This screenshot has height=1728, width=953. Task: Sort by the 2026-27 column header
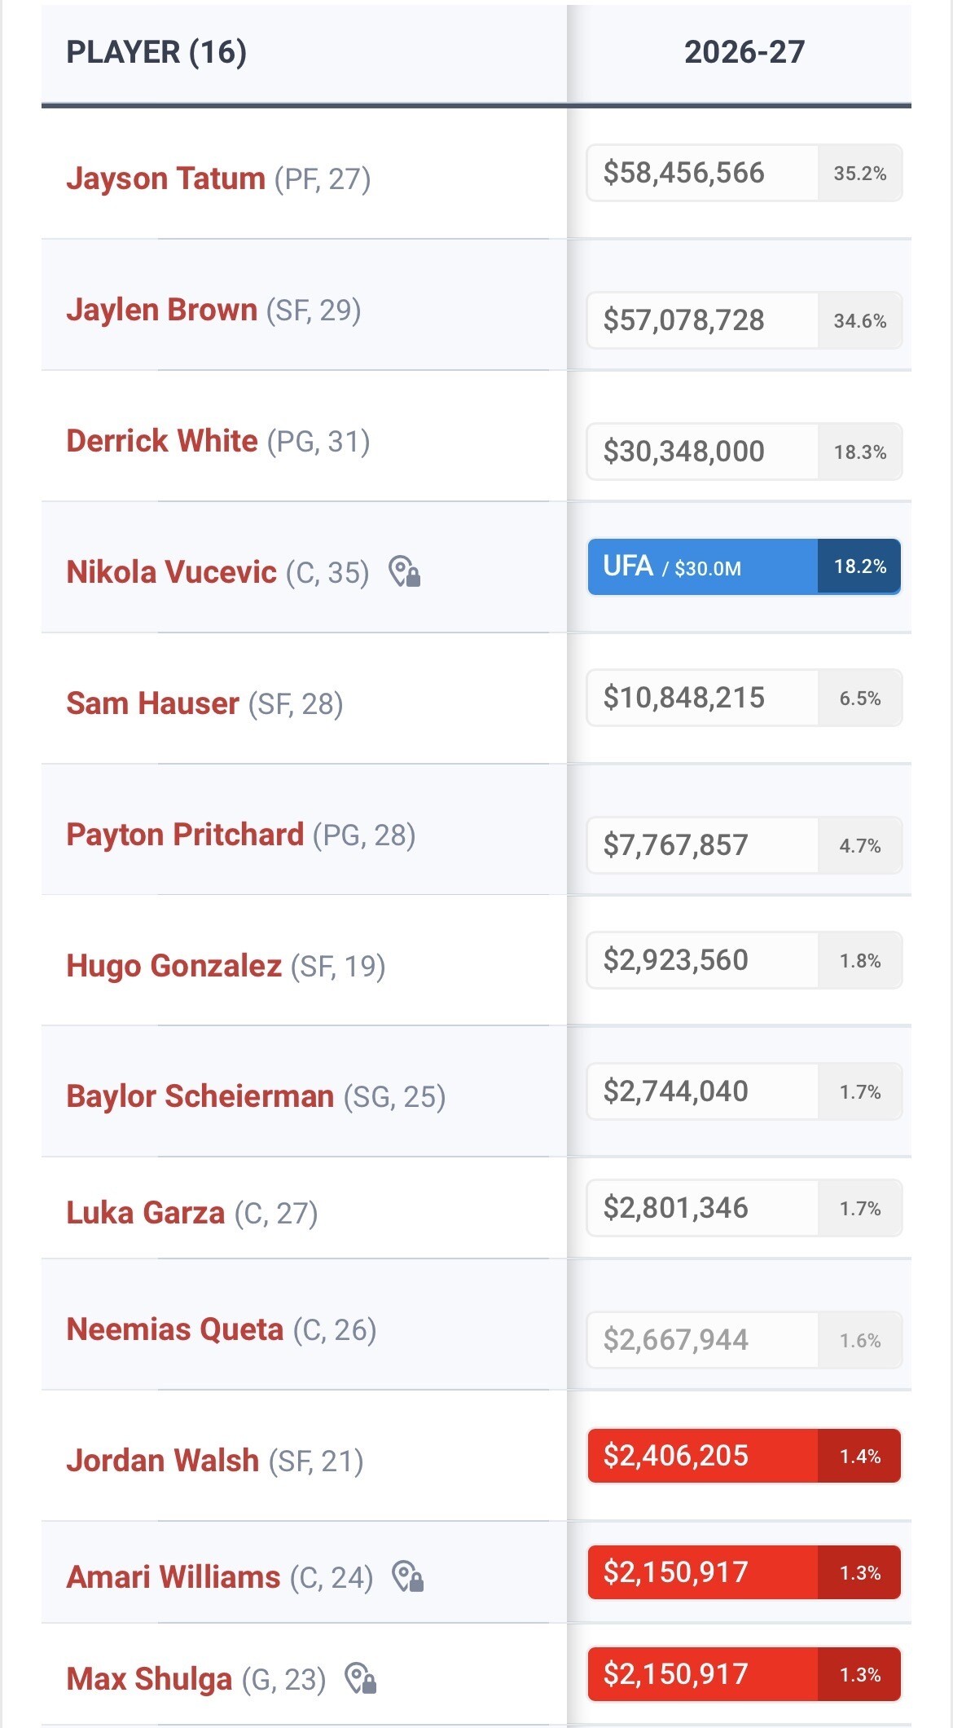[744, 53]
